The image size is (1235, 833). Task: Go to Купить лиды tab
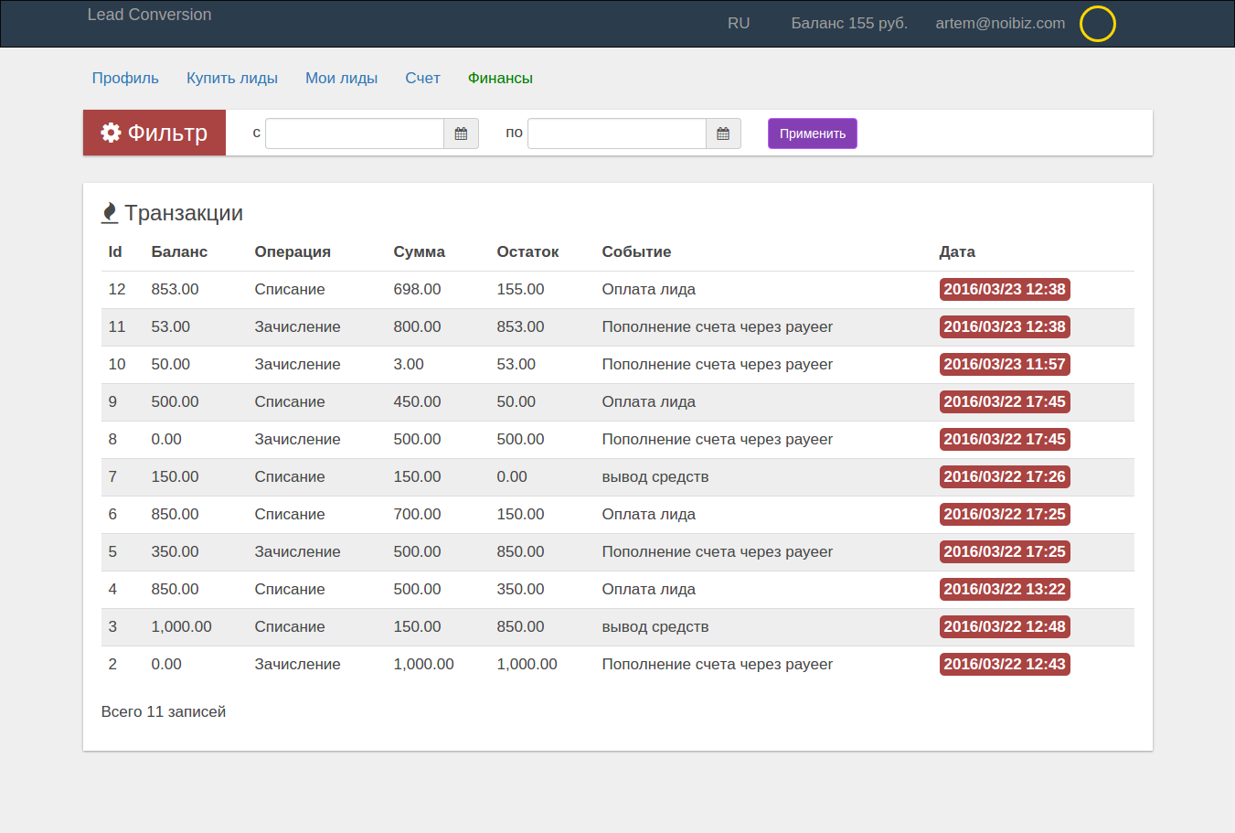coord(232,79)
